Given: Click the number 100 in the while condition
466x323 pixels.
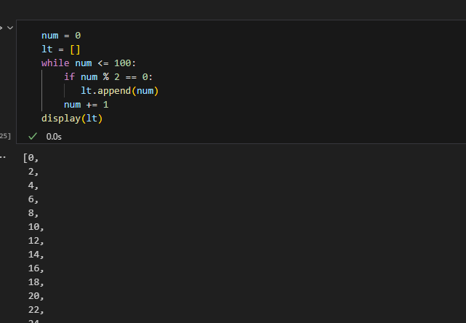Looking at the screenshot, I should pyautogui.click(x=122, y=63).
